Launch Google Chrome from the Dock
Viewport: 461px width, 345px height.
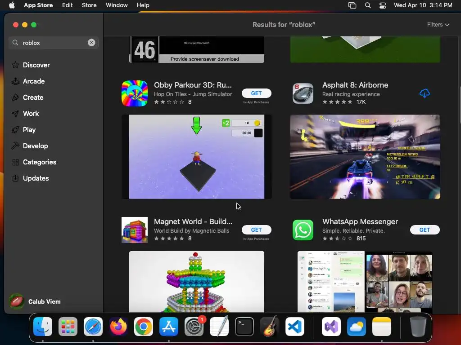coord(144,327)
